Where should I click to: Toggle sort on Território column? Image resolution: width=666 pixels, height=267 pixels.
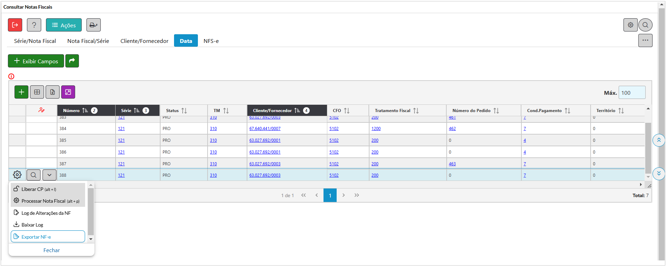(621, 111)
